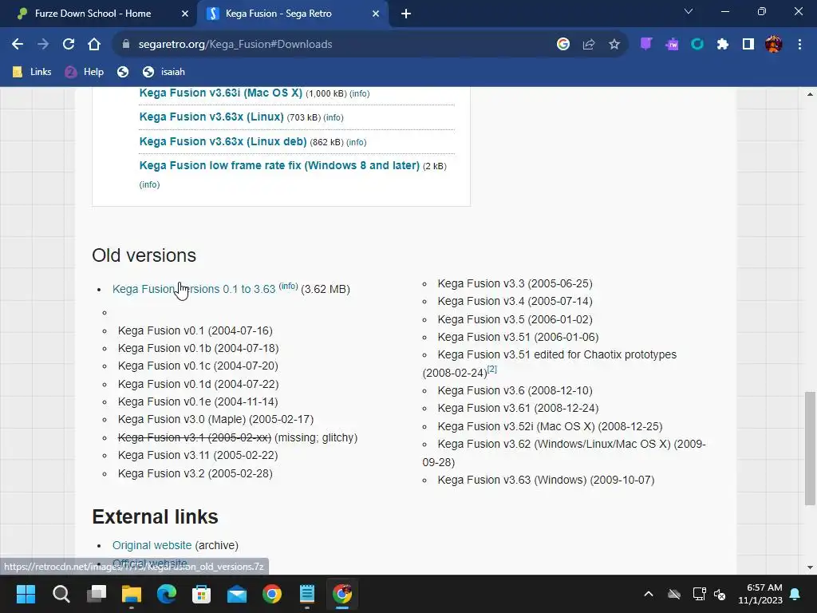
Task: Open Mail app from taskbar
Action: tap(236, 594)
